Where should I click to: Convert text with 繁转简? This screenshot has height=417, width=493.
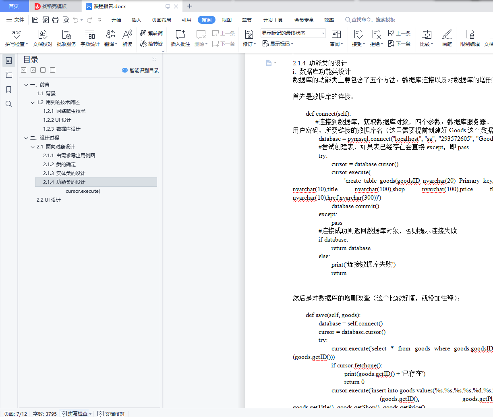tap(151, 33)
